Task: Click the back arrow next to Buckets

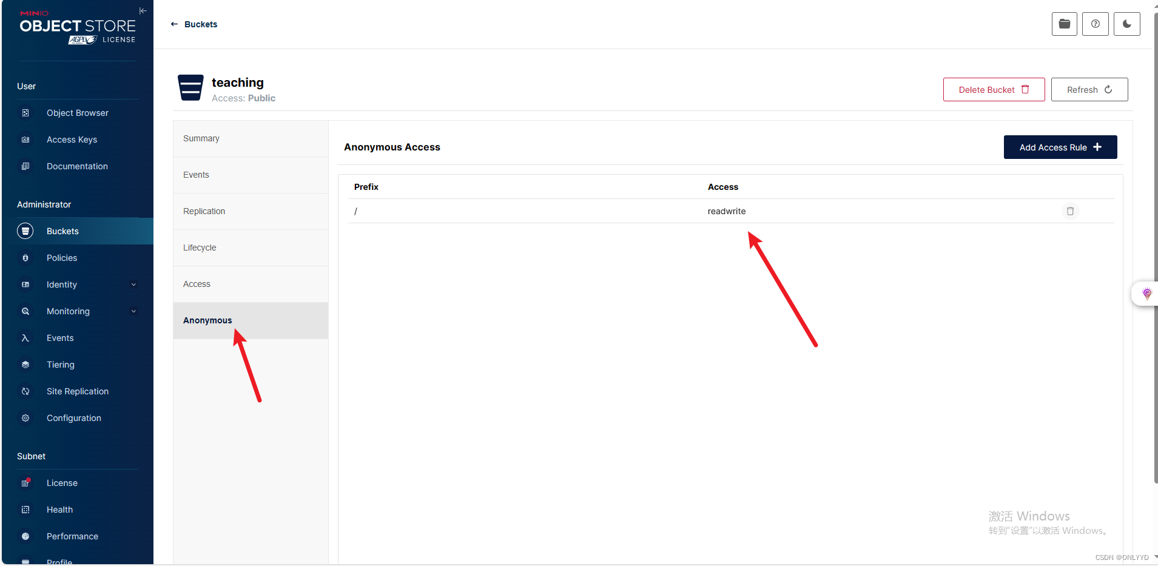Action: [x=175, y=24]
